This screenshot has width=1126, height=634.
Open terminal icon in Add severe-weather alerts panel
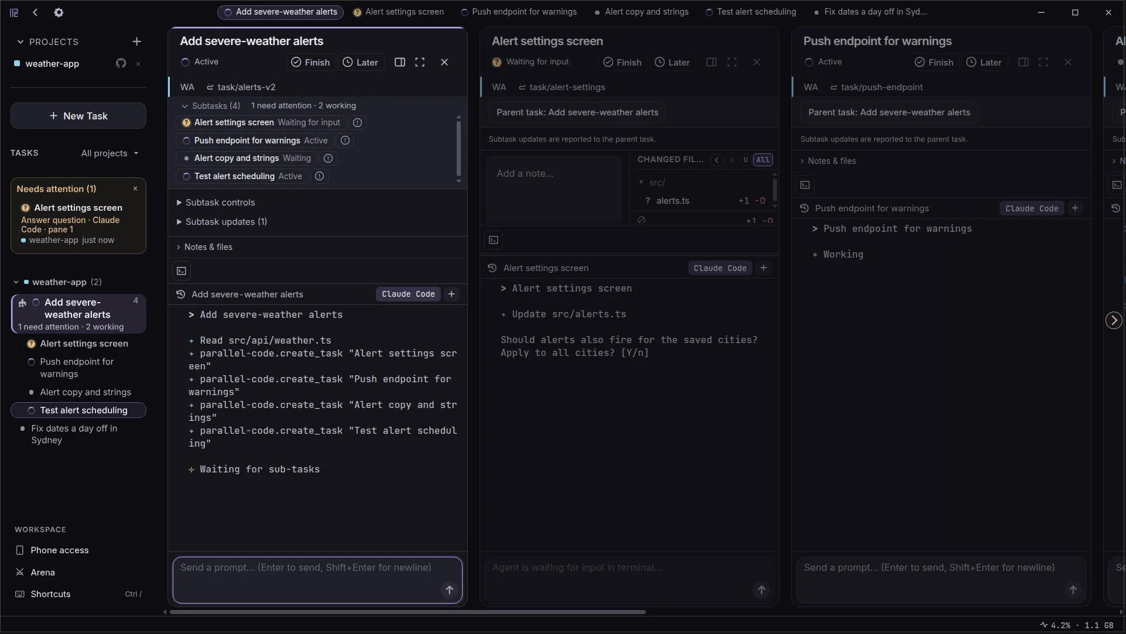182,271
